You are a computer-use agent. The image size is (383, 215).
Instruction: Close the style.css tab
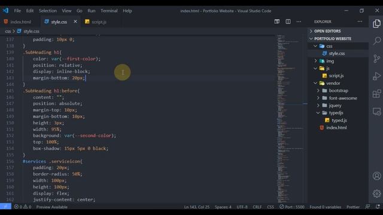point(75,21)
